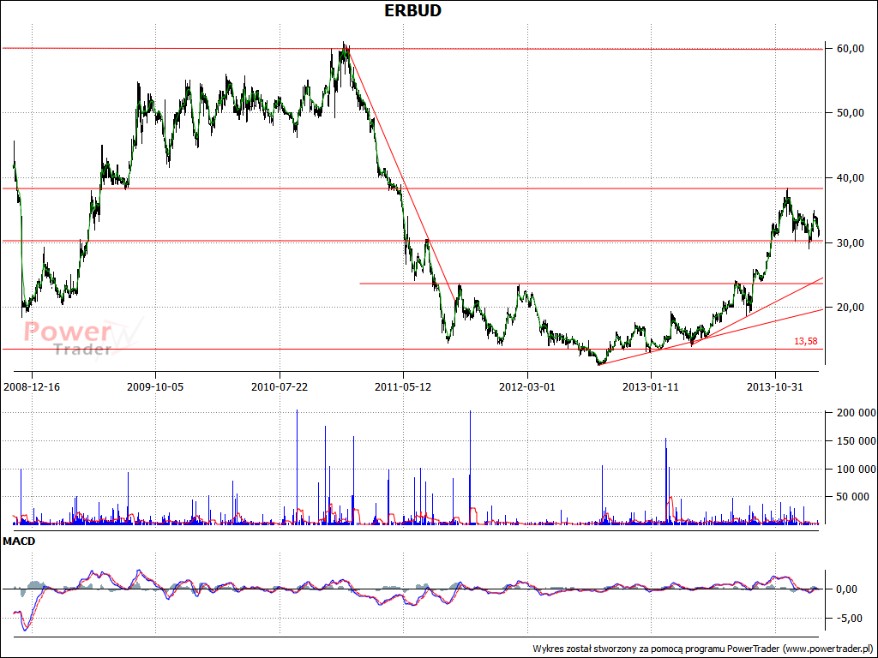Select the 150 000 volume axis label

856,441
